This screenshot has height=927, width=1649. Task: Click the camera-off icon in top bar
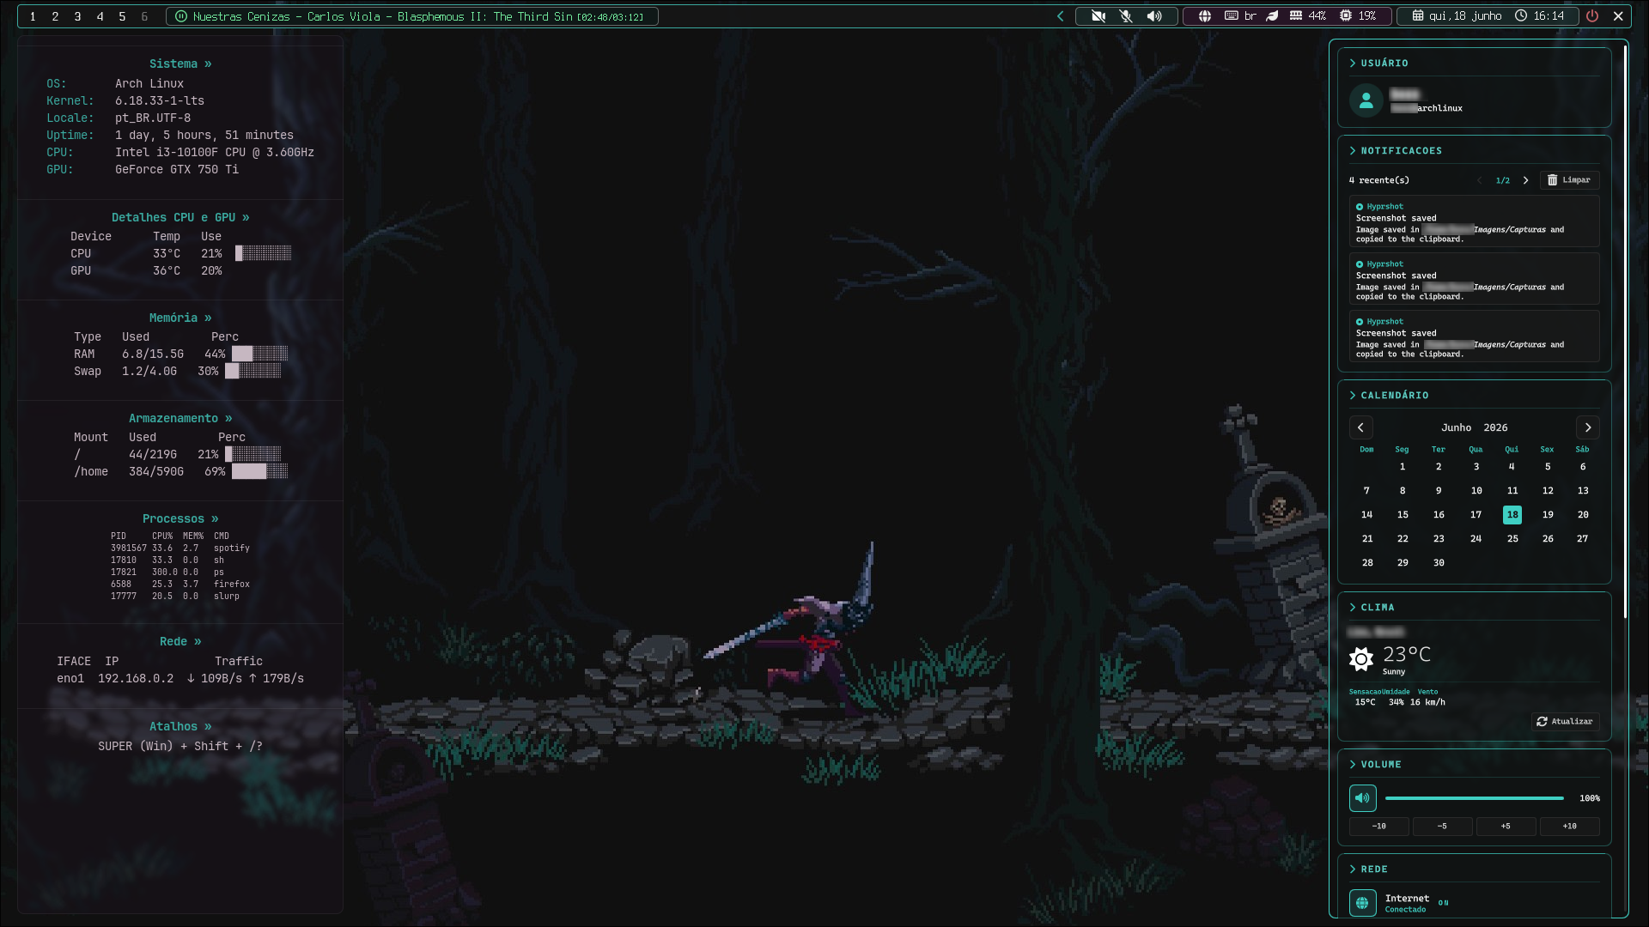click(x=1098, y=16)
